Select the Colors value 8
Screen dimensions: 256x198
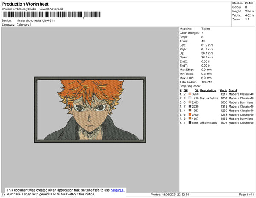246,7
